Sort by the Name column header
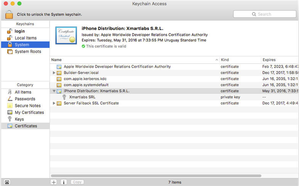Screen dimensions: 299x186 133,60
